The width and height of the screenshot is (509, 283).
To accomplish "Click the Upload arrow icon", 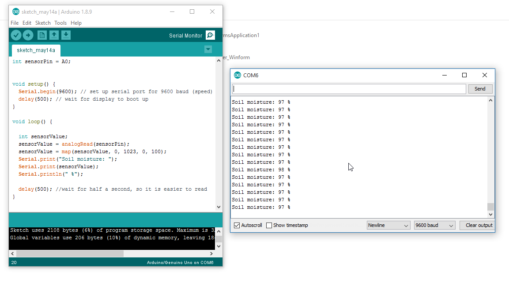I will pyautogui.click(x=28, y=35).
